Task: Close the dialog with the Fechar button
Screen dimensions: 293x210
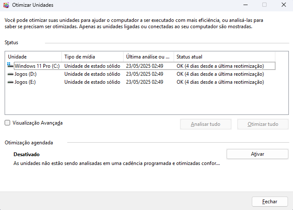Action: 269,202
